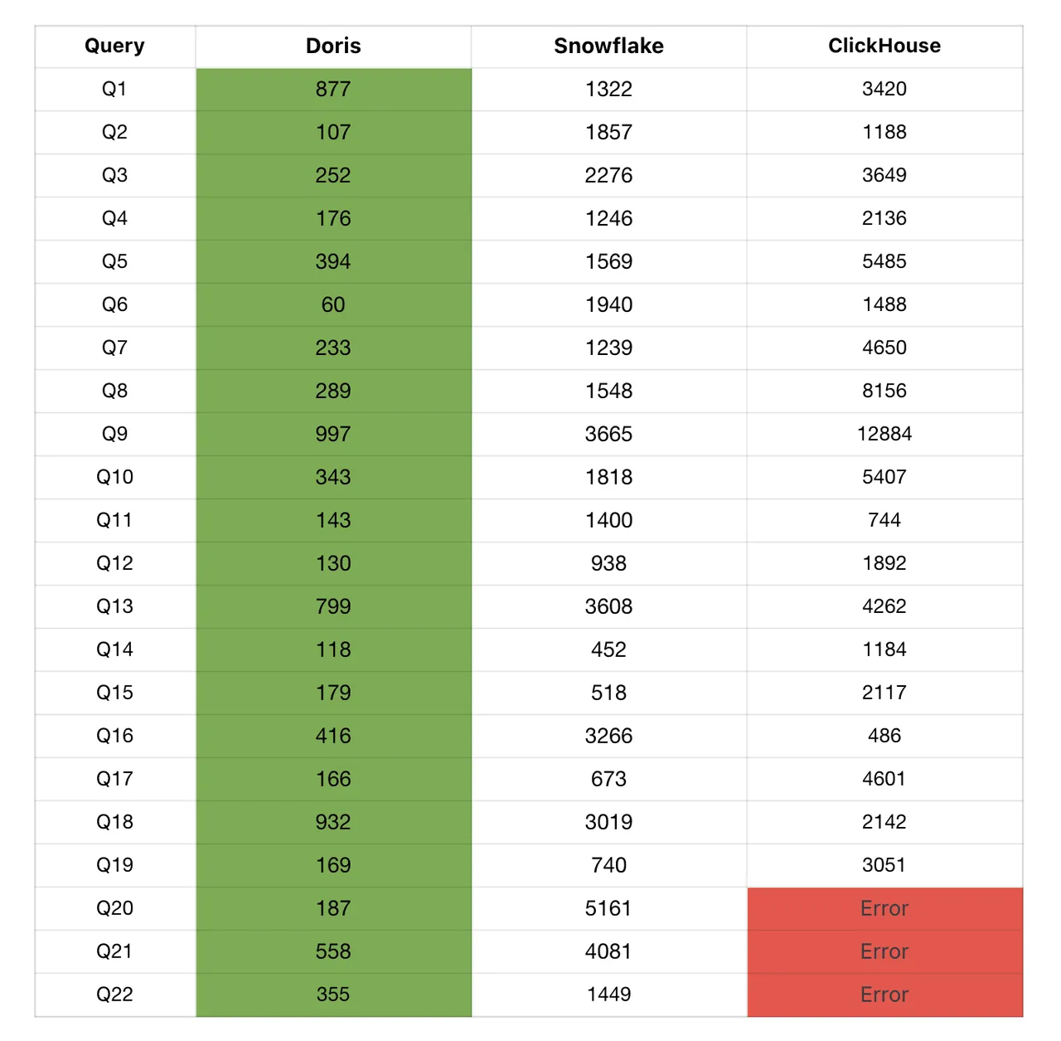Click the Query column header

[x=114, y=46]
